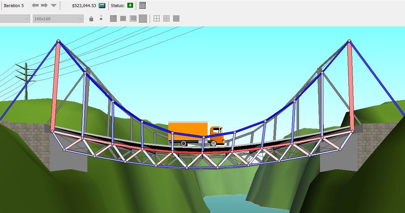Toggle the title block display
This screenshot has width=405, height=213.
tap(133, 19)
